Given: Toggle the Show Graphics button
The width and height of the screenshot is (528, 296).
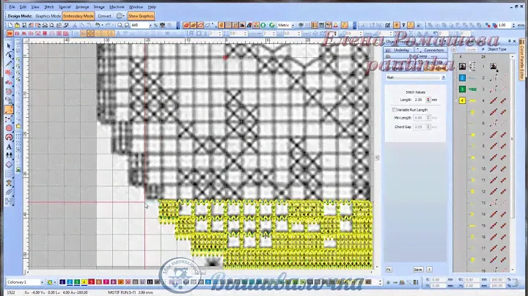Looking at the screenshot, I should point(141,15).
